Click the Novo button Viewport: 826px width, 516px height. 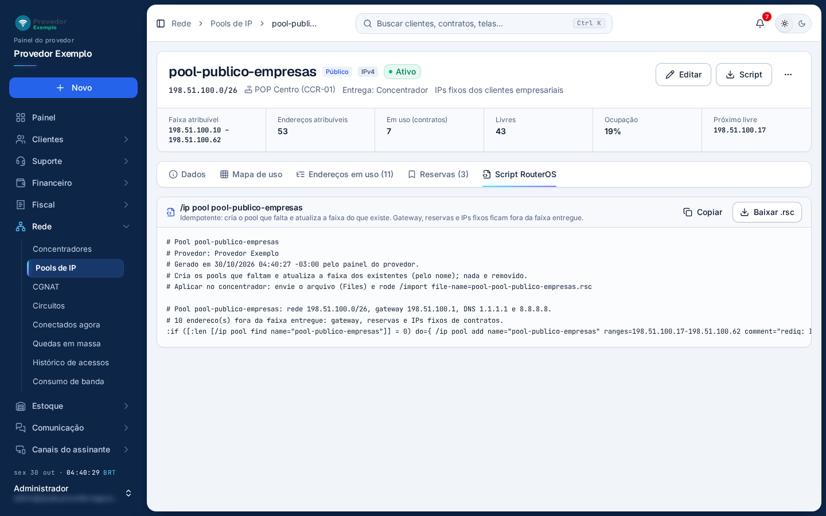pyautogui.click(x=73, y=88)
